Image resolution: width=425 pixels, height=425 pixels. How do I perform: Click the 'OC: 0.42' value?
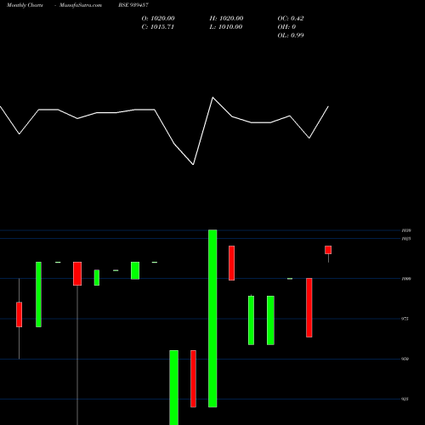pyautogui.click(x=291, y=19)
